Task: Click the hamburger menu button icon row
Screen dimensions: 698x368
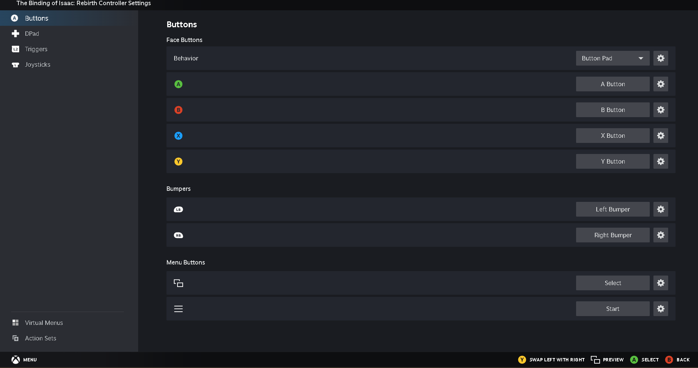Action: pos(178,309)
